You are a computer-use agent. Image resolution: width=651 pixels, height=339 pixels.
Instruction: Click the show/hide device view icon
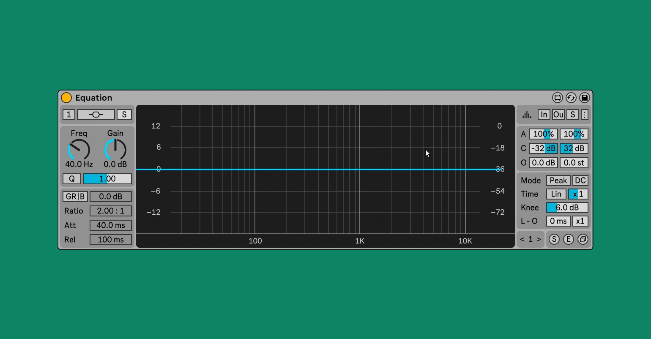coord(557,98)
